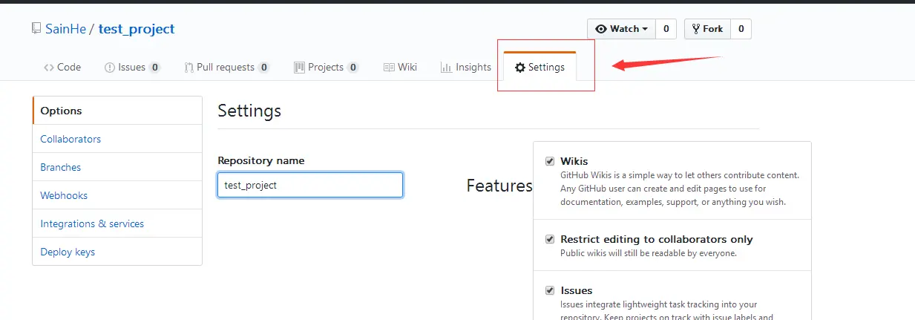Click the Settings gear icon

[x=520, y=68]
